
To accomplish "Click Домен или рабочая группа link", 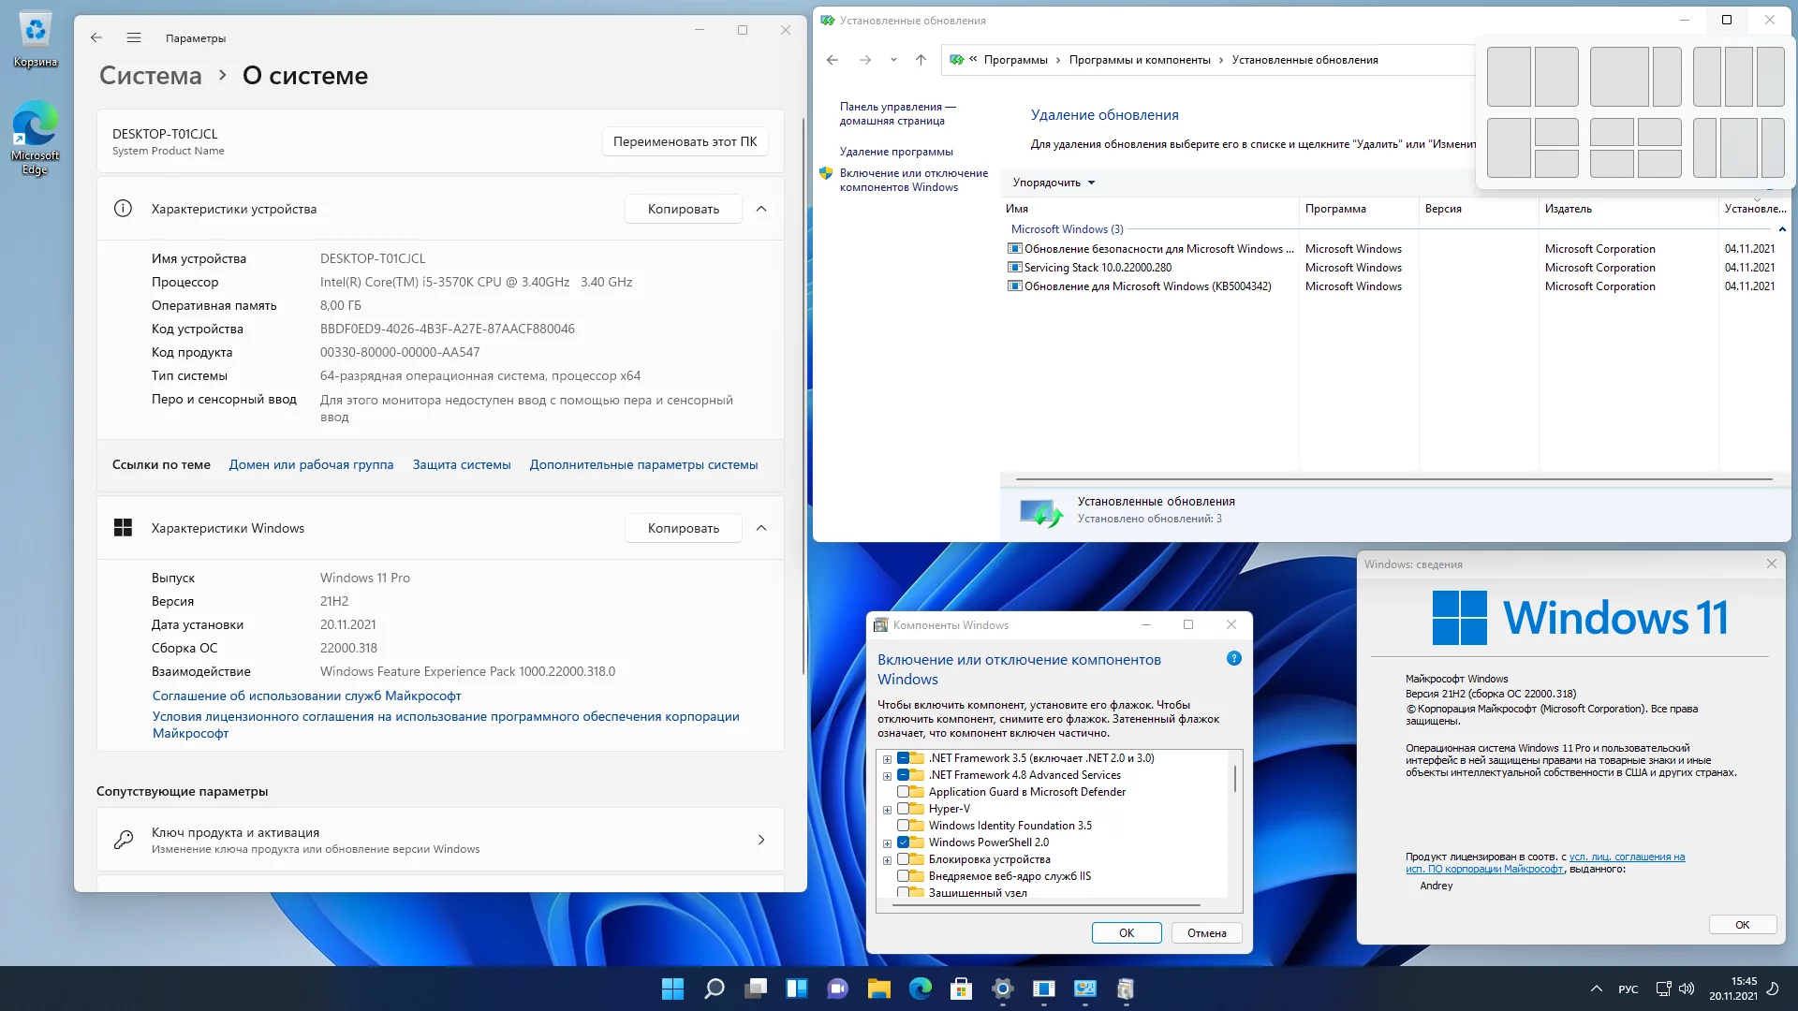I will point(311,464).
